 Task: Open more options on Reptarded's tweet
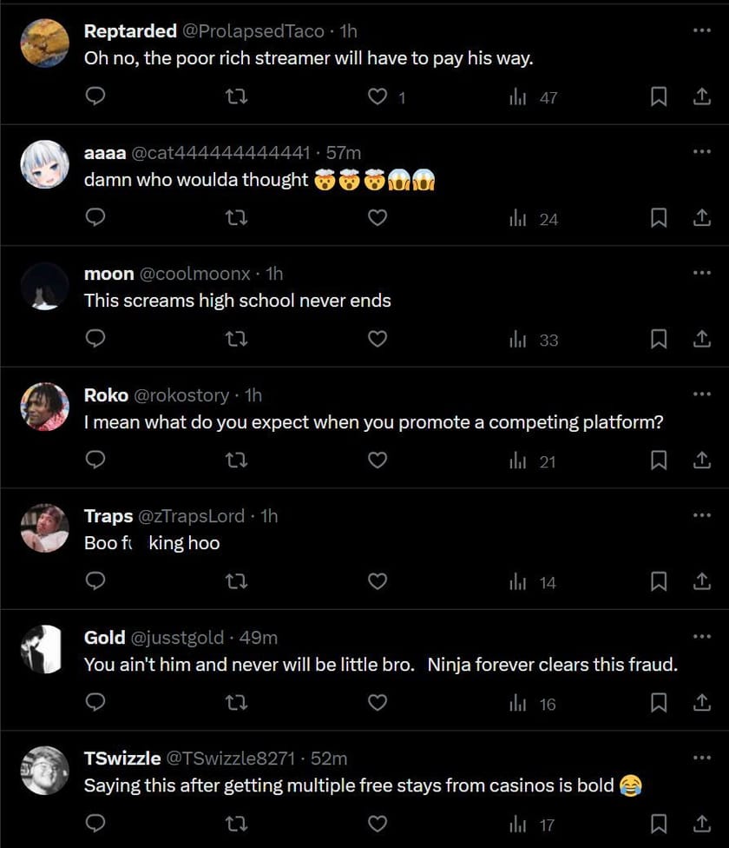701,30
